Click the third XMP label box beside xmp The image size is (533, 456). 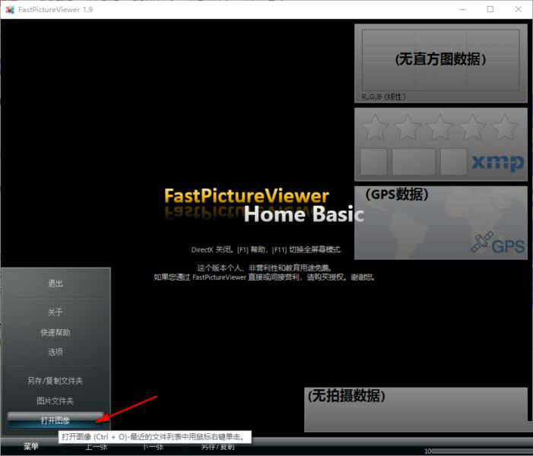(x=454, y=162)
